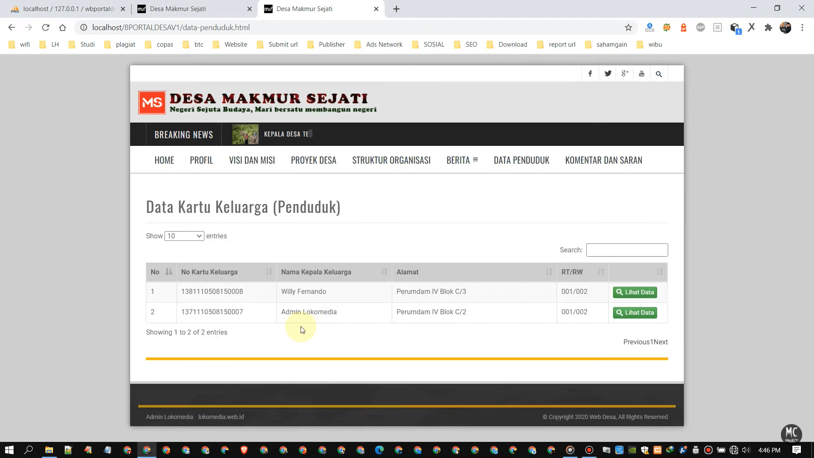The width and height of the screenshot is (814, 458).
Task: Open the site search magnifier icon
Action: tap(659, 73)
